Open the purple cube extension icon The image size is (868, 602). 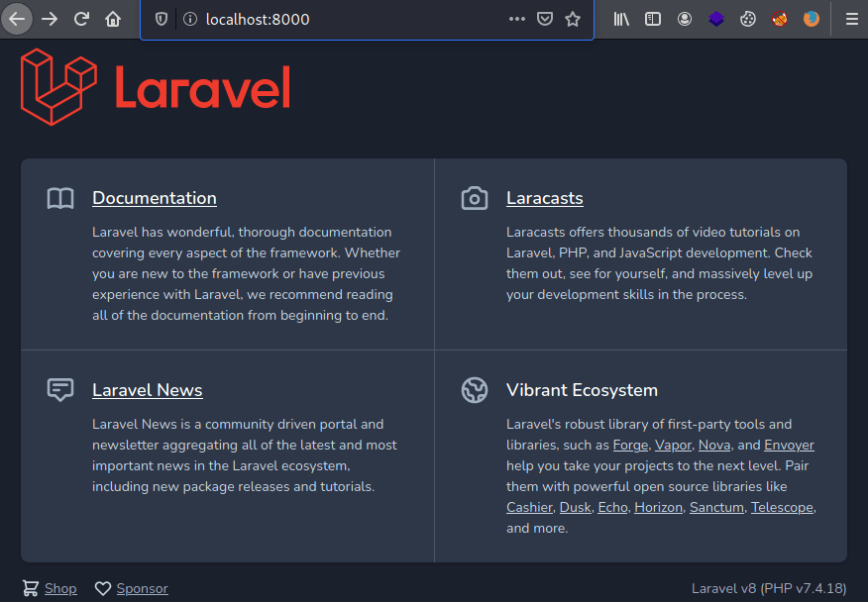[x=716, y=20]
